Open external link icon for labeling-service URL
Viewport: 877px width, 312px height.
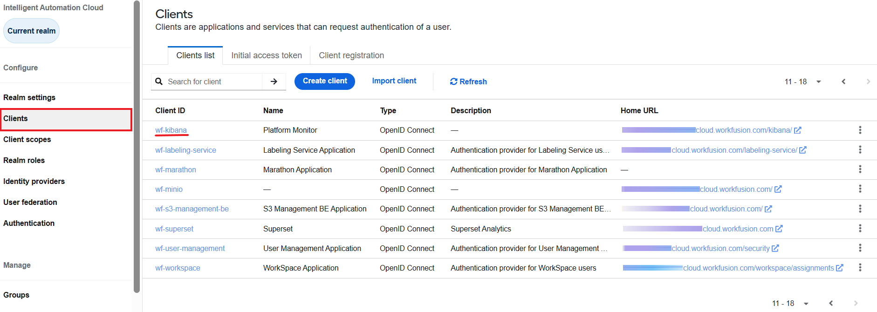click(x=803, y=150)
